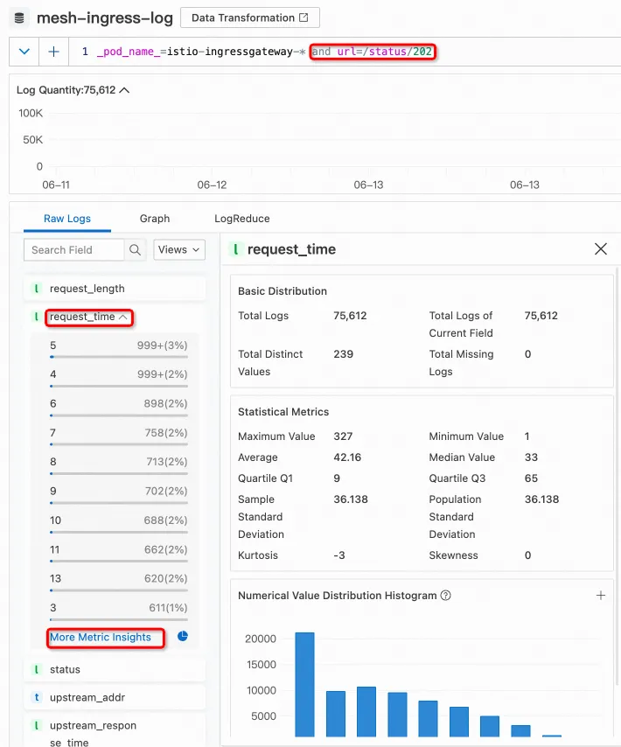This screenshot has height=747, width=621.
Task: Select request_time value 11 row
Action: click(x=119, y=553)
